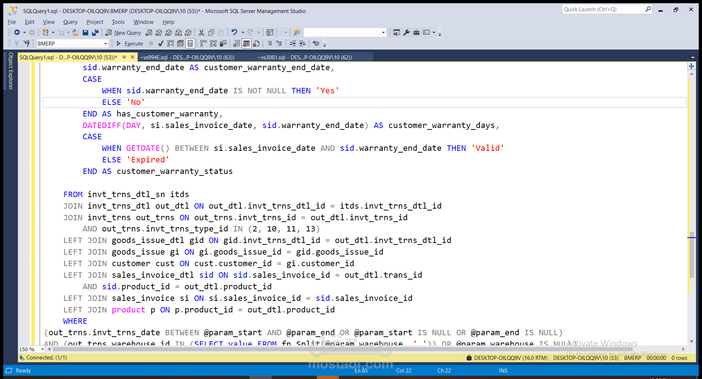
Task: Switch to Results to Grid mode
Action: [246, 43]
